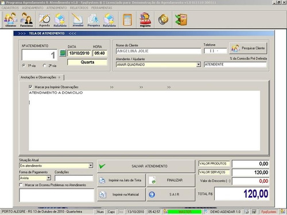
Task: Open the Pesquisa toolbar icon
Action: pyautogui.click(x=94, y=19)
